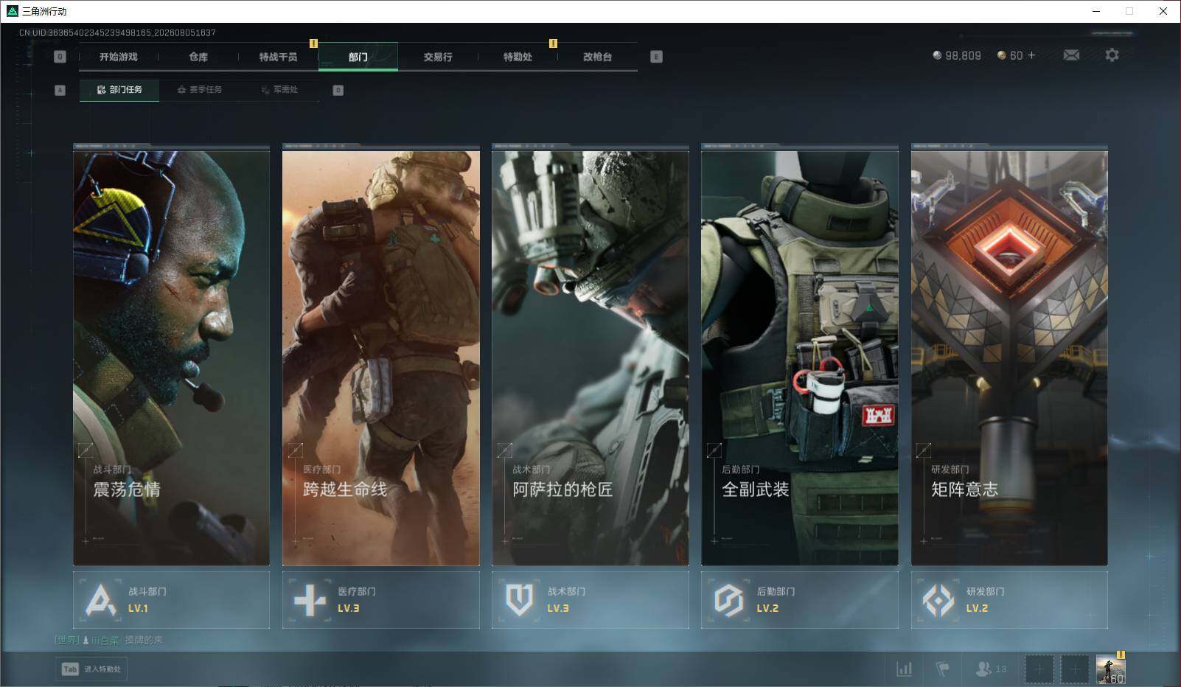
Task: Click the 98,809 currency balance
Action: tap(963, 55)
